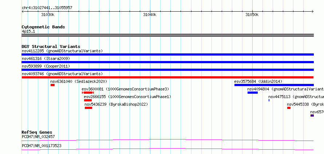Viewport: 324px width, 154px height.
Task: Select nsv5436239 (ByrskaBishop2022) label
Action: (116, 104)
